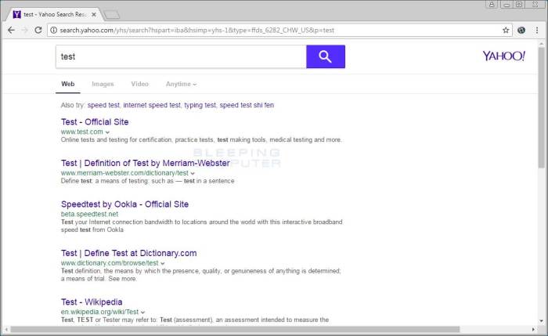Screen dimensions: 548x336
Task: Click the browser back arrow
Action: [10, 31]
